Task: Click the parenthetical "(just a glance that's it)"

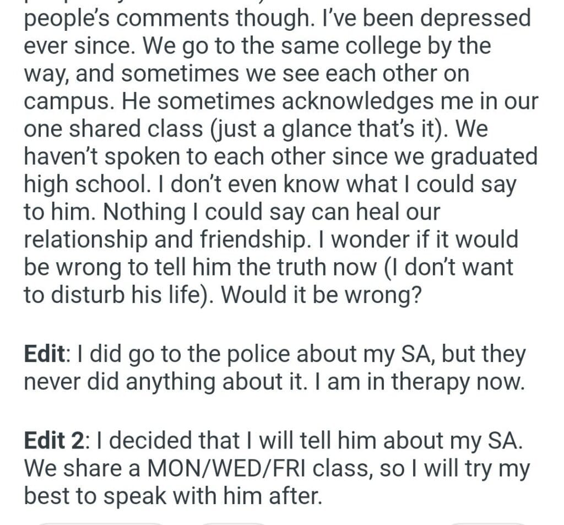Action: 301,128
